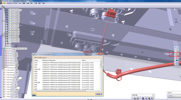Select SHIELD3B row in report
Screen dimensions: 181x100
pyautogui.click(x=67, y=69)
